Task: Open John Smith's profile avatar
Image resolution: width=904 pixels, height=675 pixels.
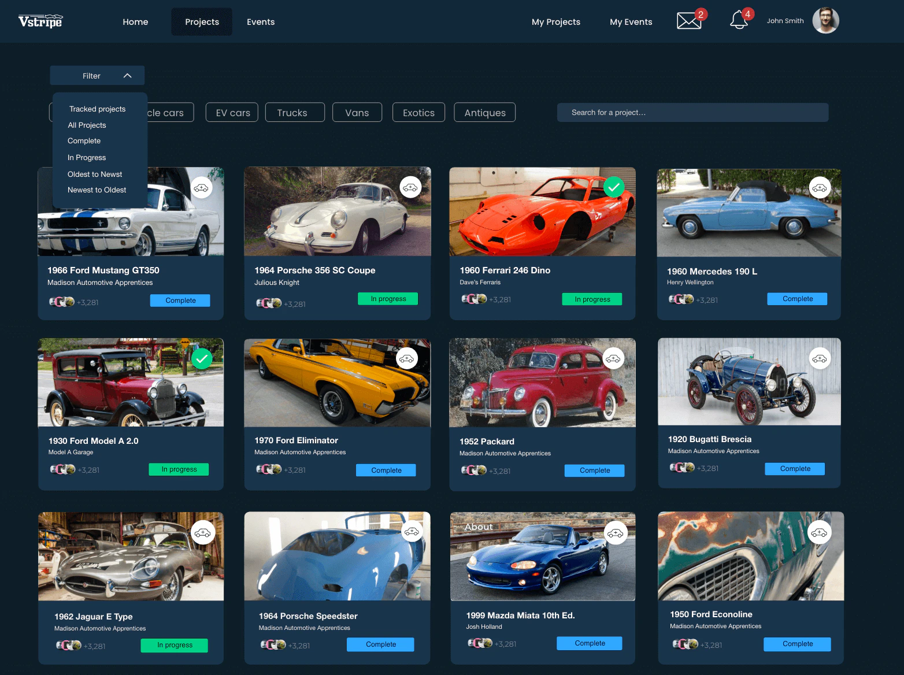Action: point(825,20)
